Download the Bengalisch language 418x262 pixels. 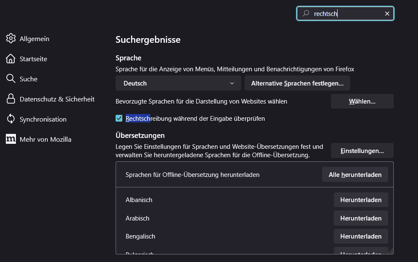361,236
